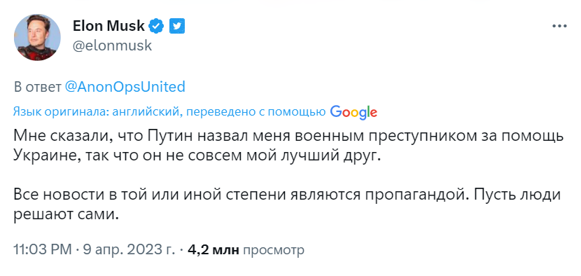Visit the @elonmusk handle link
The image size is (581, 276).
[112, 46]
